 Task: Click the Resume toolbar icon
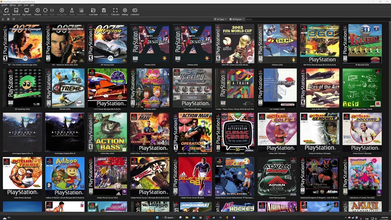click(38, 12)
